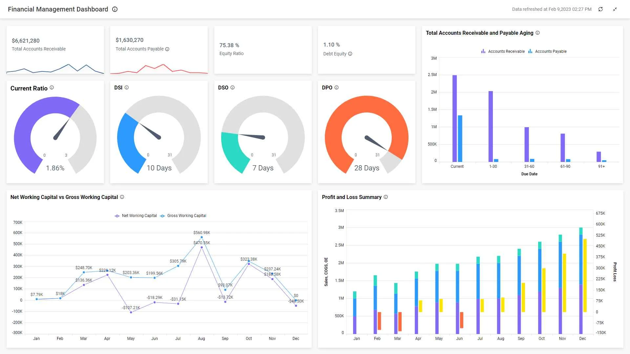The width and height of the screenshot is (630, 354).
Task: Click info icon for Receivable and Payable Aging
Action: [537, 33]
